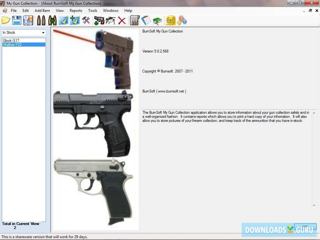Click the Version 5.0.2.568 text
The image size is (320, 240).
155,51
